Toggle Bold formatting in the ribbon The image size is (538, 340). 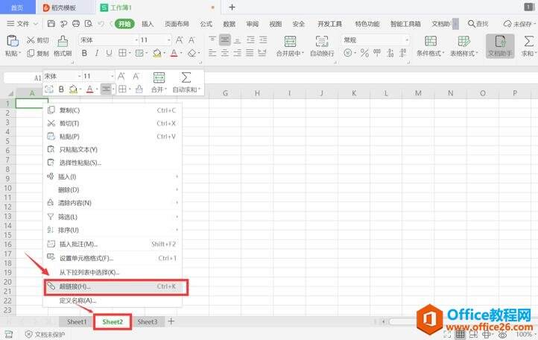click(x=84, y=53)
